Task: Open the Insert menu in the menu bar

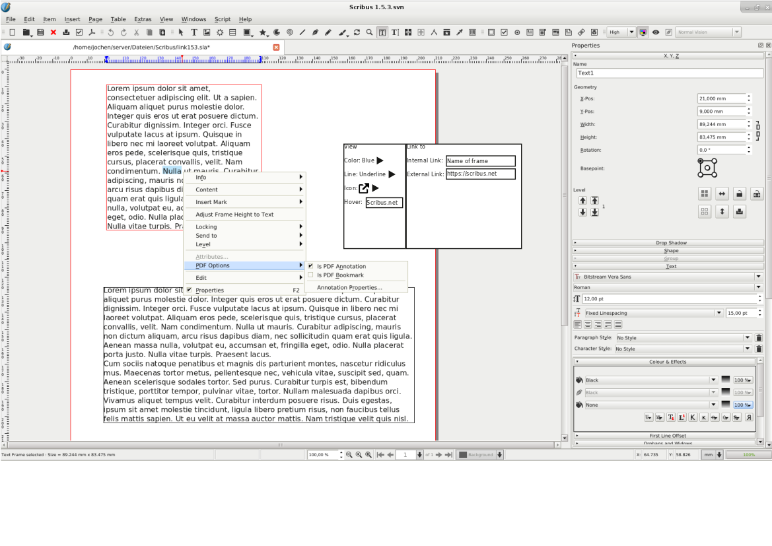Action: (x=72, y=19)
